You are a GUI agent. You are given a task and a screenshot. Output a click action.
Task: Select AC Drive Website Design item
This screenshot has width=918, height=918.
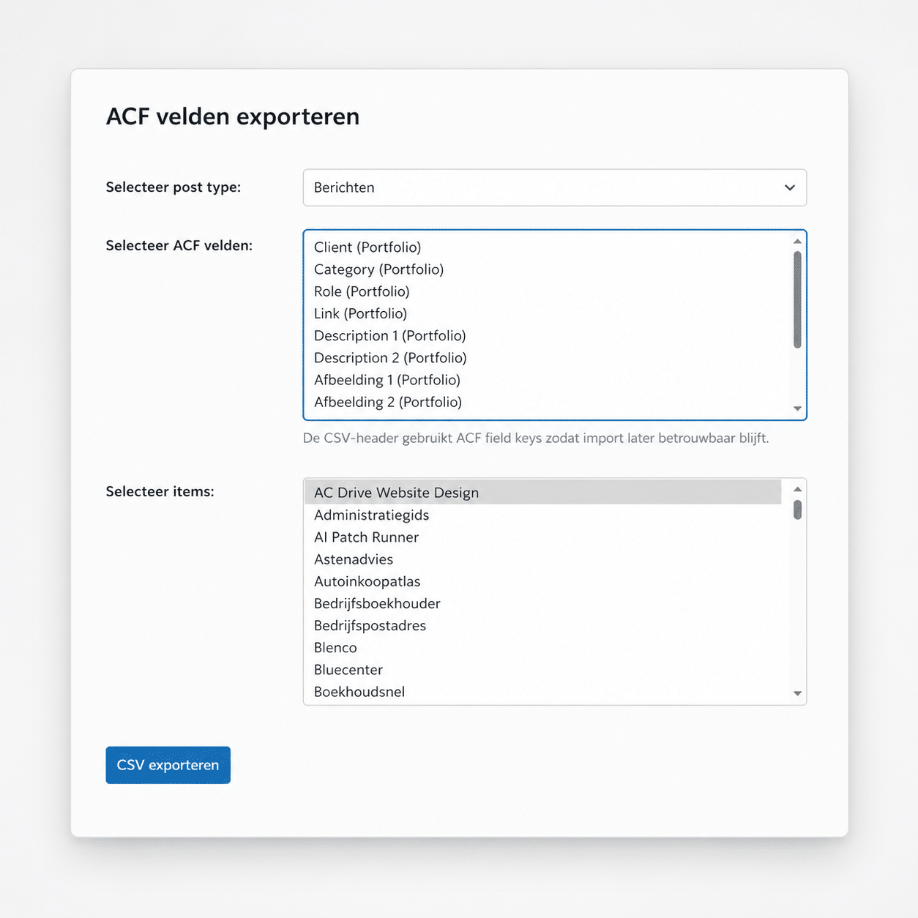coord(396,493)
